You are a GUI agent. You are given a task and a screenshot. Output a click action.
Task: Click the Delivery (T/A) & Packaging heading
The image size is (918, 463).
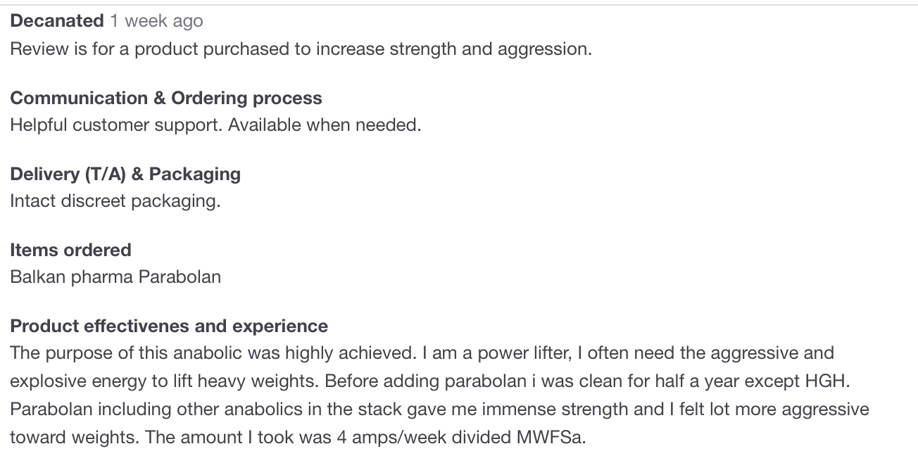click(125, 174)
